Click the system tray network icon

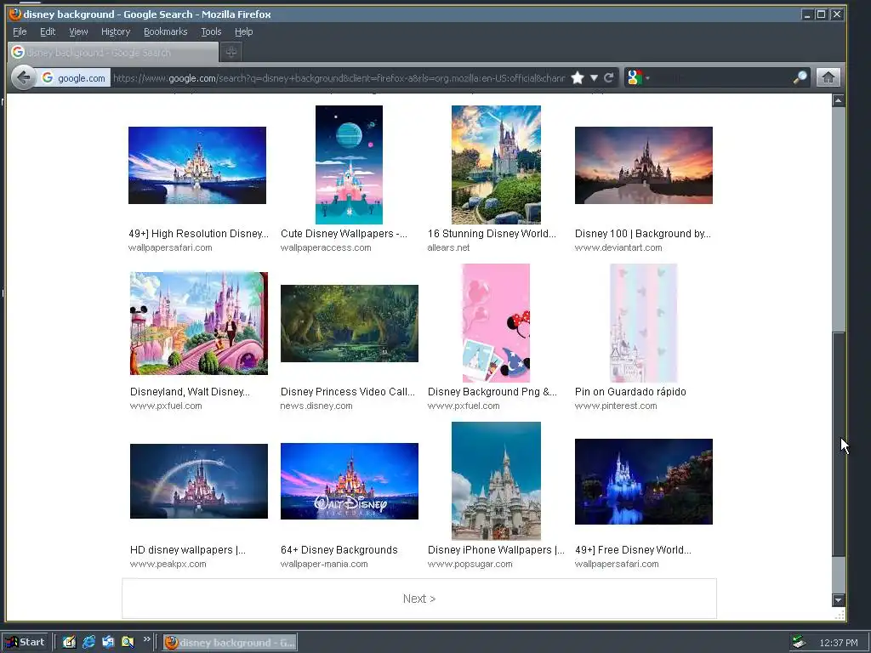coord(800,643)
